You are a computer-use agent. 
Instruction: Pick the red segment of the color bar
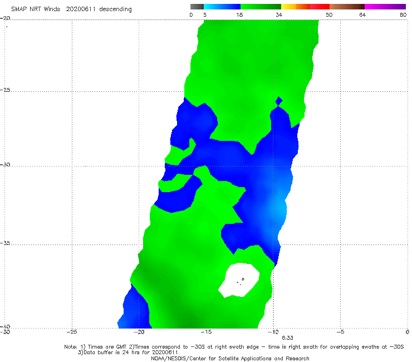coord(320,7)
